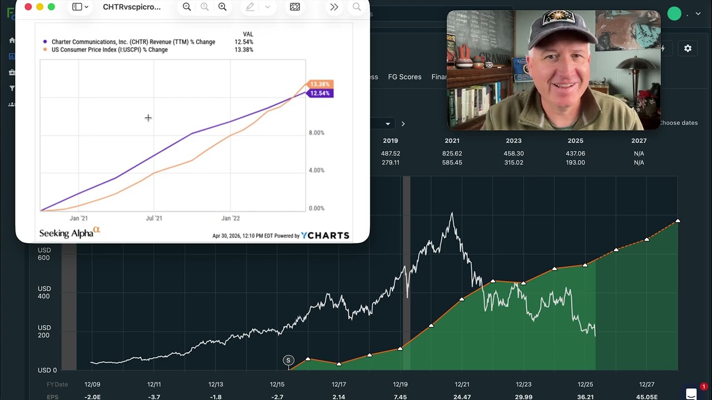Click EPS value 36.21 for 12/25
Screen dimensions: 712x400
coord(585,397)
